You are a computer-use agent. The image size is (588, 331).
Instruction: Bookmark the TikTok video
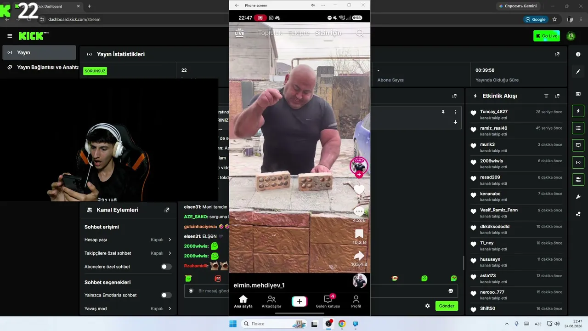[x=359, y=234]
